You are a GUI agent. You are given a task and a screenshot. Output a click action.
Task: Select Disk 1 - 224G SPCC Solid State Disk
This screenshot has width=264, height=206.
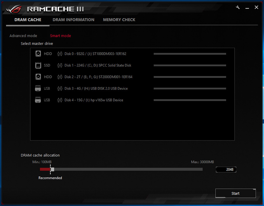pos(98,65)
